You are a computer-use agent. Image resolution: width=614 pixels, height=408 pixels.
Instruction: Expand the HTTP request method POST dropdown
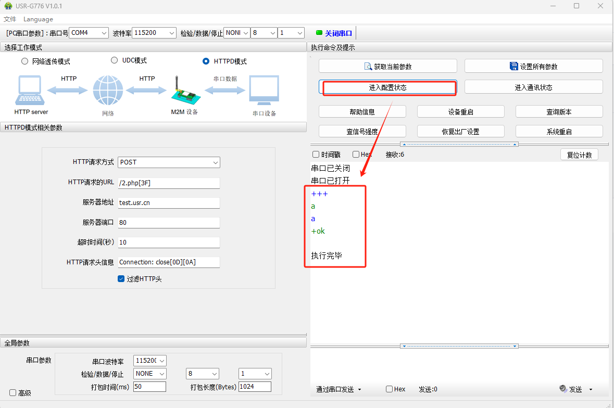click(169, 162)
